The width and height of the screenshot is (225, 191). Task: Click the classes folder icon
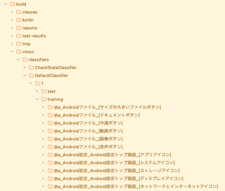pos(19,12)
